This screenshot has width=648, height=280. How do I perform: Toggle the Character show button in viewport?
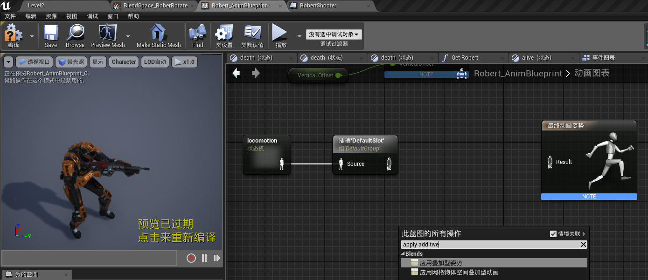click(124, 62)
